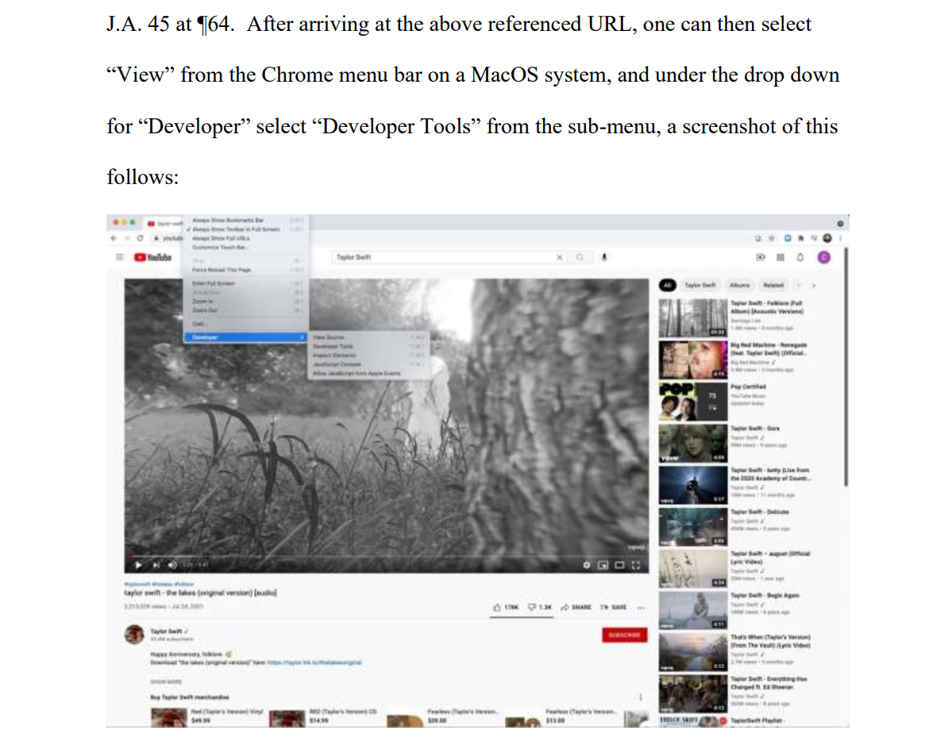Expand the Developer submenu
Image resolution: width=952 pixels, height=738 pixels.
(x=246, y=337)
